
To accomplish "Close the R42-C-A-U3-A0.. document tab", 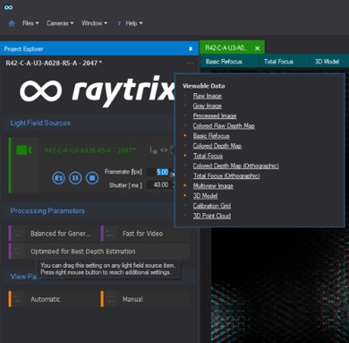I will (x=258, y=48).
